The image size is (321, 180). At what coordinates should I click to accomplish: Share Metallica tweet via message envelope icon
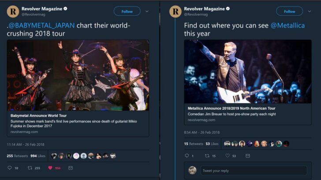pyautogui.click(x=248, y=155)
